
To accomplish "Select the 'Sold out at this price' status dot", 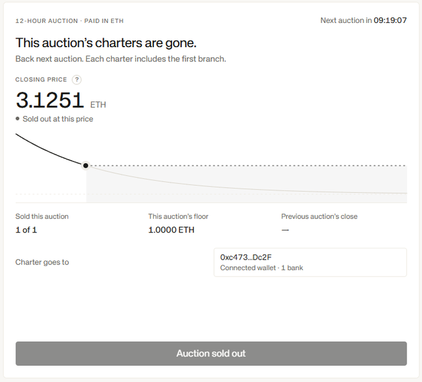I will click(x=17, y=119).
